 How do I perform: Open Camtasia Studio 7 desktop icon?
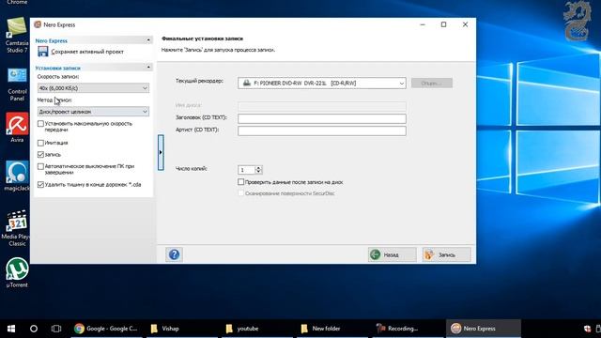17,36
